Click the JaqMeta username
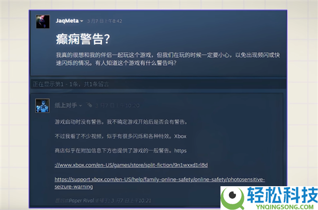 pyautogui.click(x=67, y=21)
